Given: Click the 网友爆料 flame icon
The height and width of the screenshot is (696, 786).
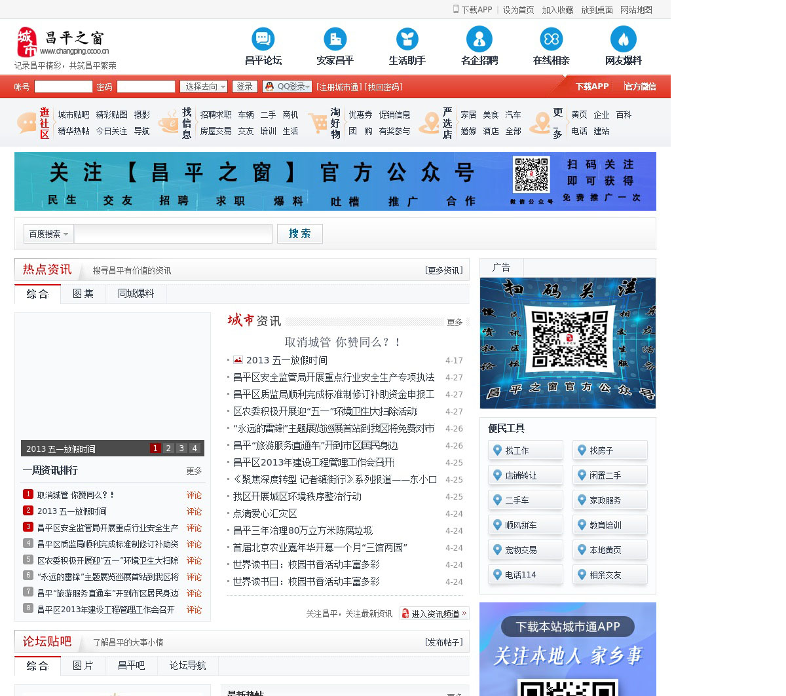Looking at the screenshot, I should point(623,40).
